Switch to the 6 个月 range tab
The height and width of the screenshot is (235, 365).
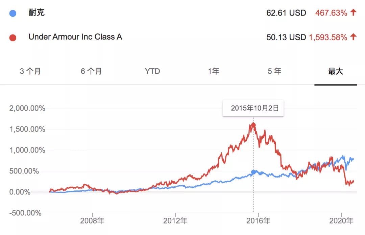[x=91, y=71]
